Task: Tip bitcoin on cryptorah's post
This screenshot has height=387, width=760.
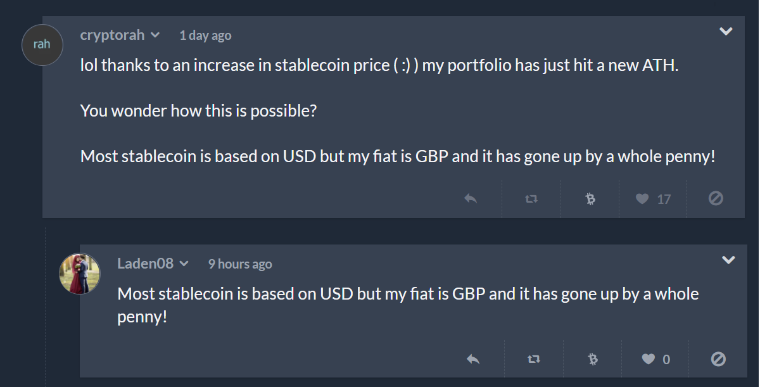Action: click(590, 199)
